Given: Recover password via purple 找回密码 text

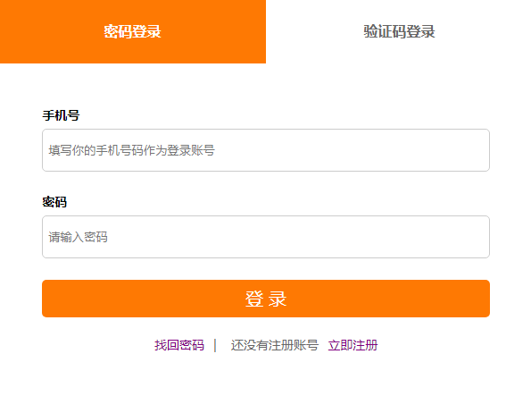Looking at the screenshot, I should (179, 345).
